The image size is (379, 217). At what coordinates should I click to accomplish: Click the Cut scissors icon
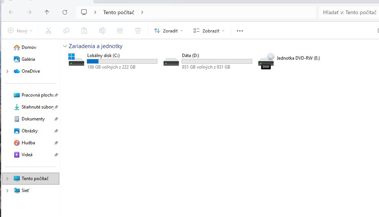tap(48, 31)
